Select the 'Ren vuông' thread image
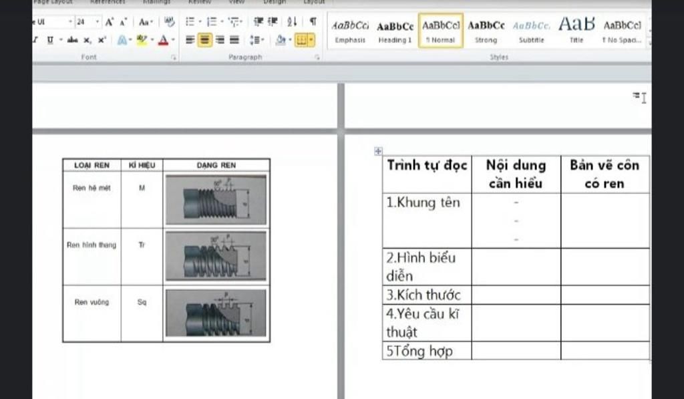 point(216,313)
